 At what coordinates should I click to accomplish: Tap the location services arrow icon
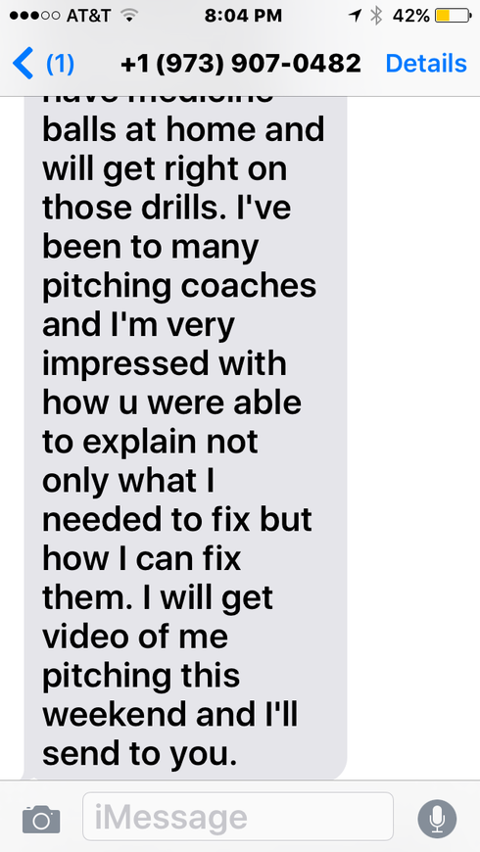click(x=355, y=16)
